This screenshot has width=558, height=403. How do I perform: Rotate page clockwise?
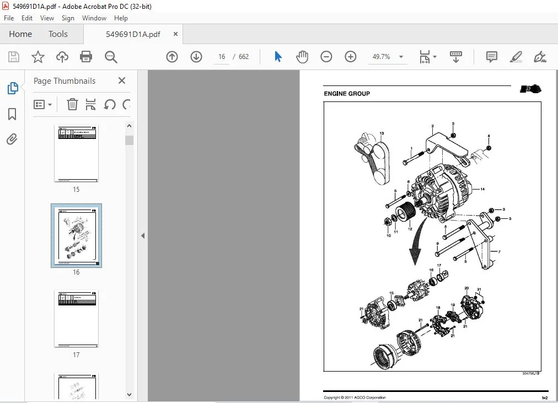(126, 105)
